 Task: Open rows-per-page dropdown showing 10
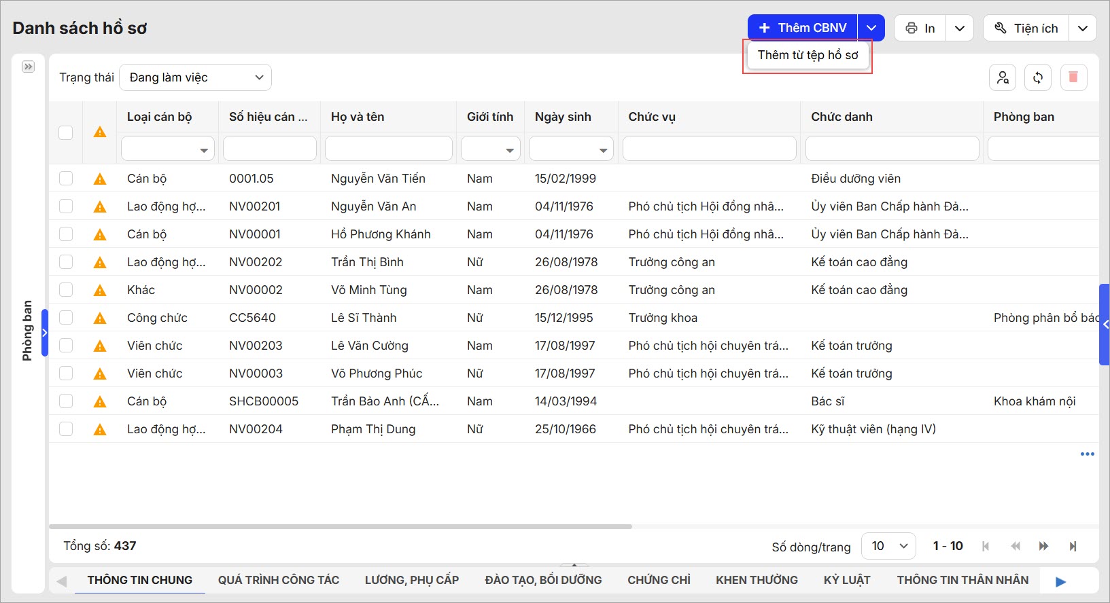coord(888,546)
